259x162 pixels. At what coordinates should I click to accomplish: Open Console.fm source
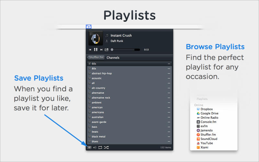point(207,122)
